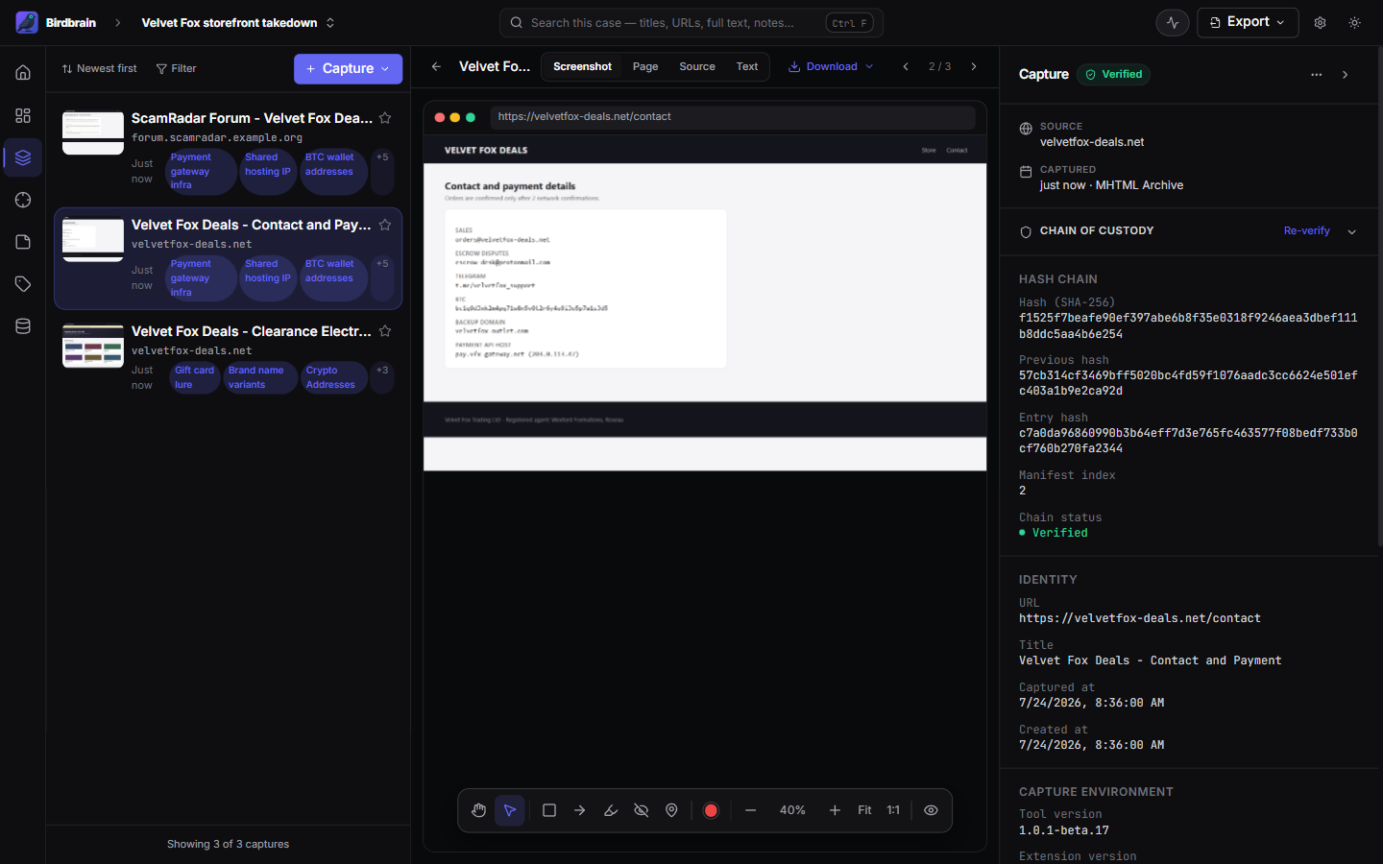Open the Download dropdown
Viewport: 1383px width, 864px height.
coord(831,66)
